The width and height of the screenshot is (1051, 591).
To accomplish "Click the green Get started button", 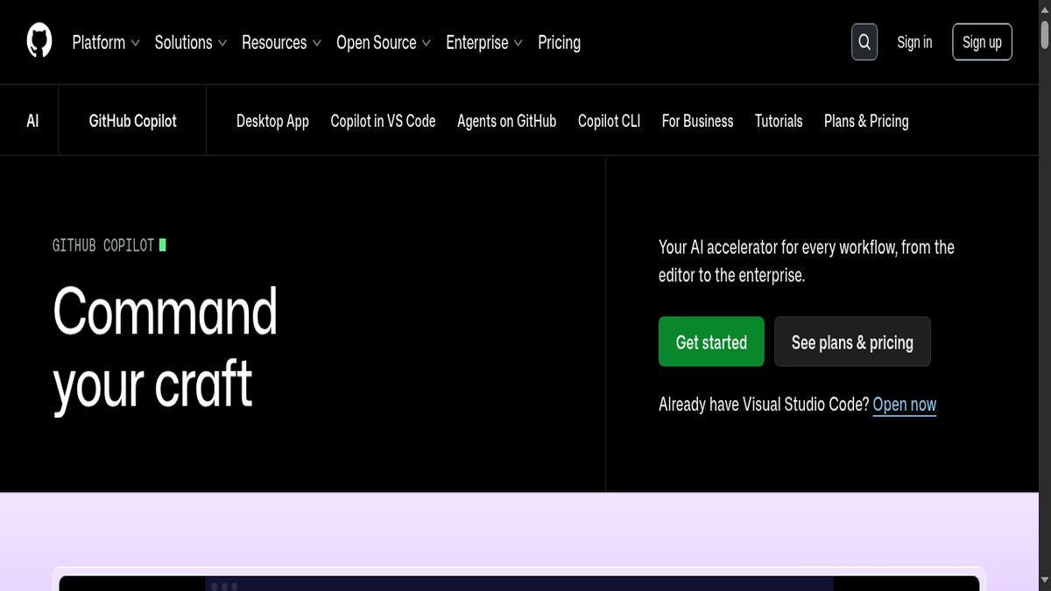I will pyautogui.click(x=711, y=341).
